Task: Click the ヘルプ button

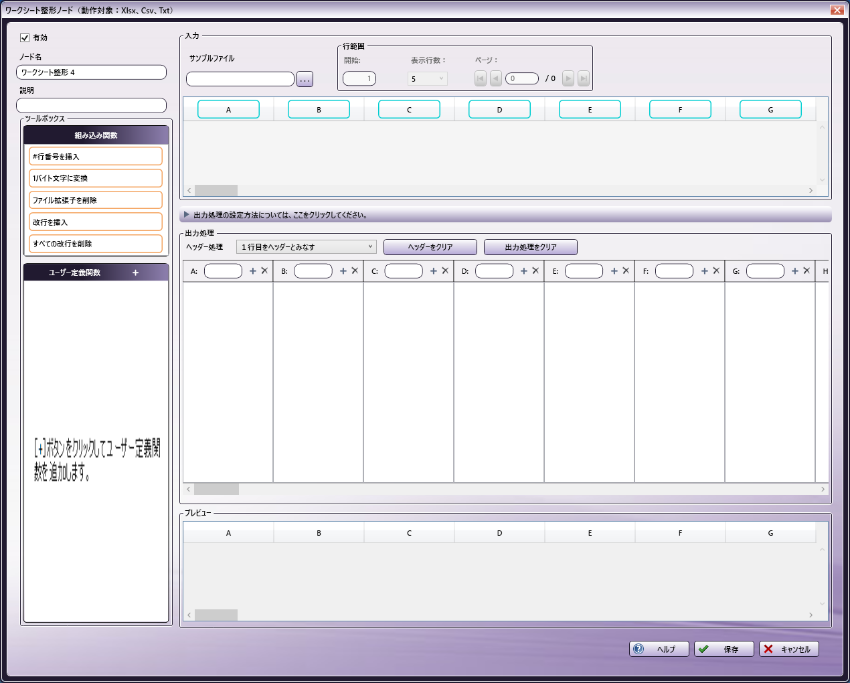Action: click(659, 649)
